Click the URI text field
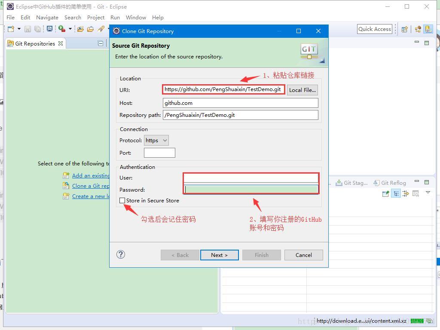 click(223, 89)
